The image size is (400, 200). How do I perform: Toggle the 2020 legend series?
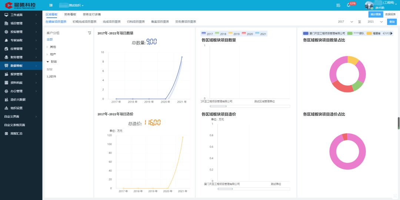(247, 34)
